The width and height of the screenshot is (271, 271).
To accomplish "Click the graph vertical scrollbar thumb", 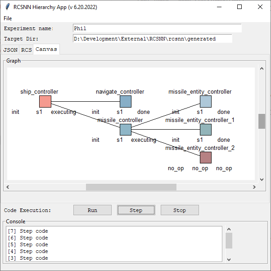I will click(x=262, y=121).
